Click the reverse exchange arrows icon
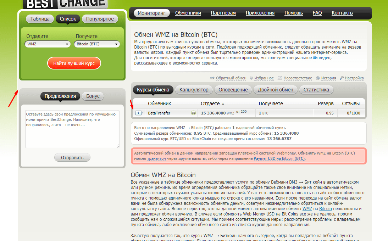This screenshot has height=241, width=388. pyautogui.click(x=212, y=78)
